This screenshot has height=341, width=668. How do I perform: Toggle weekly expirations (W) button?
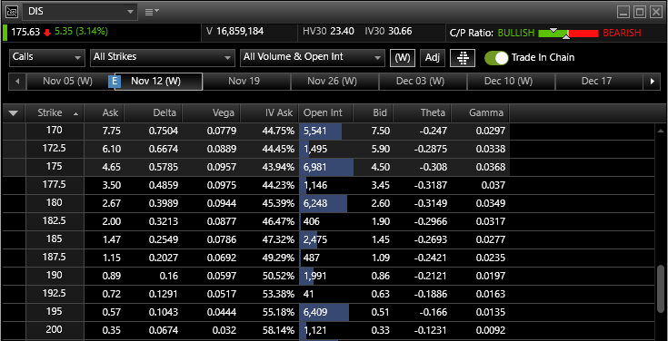(x=403, y=57)
